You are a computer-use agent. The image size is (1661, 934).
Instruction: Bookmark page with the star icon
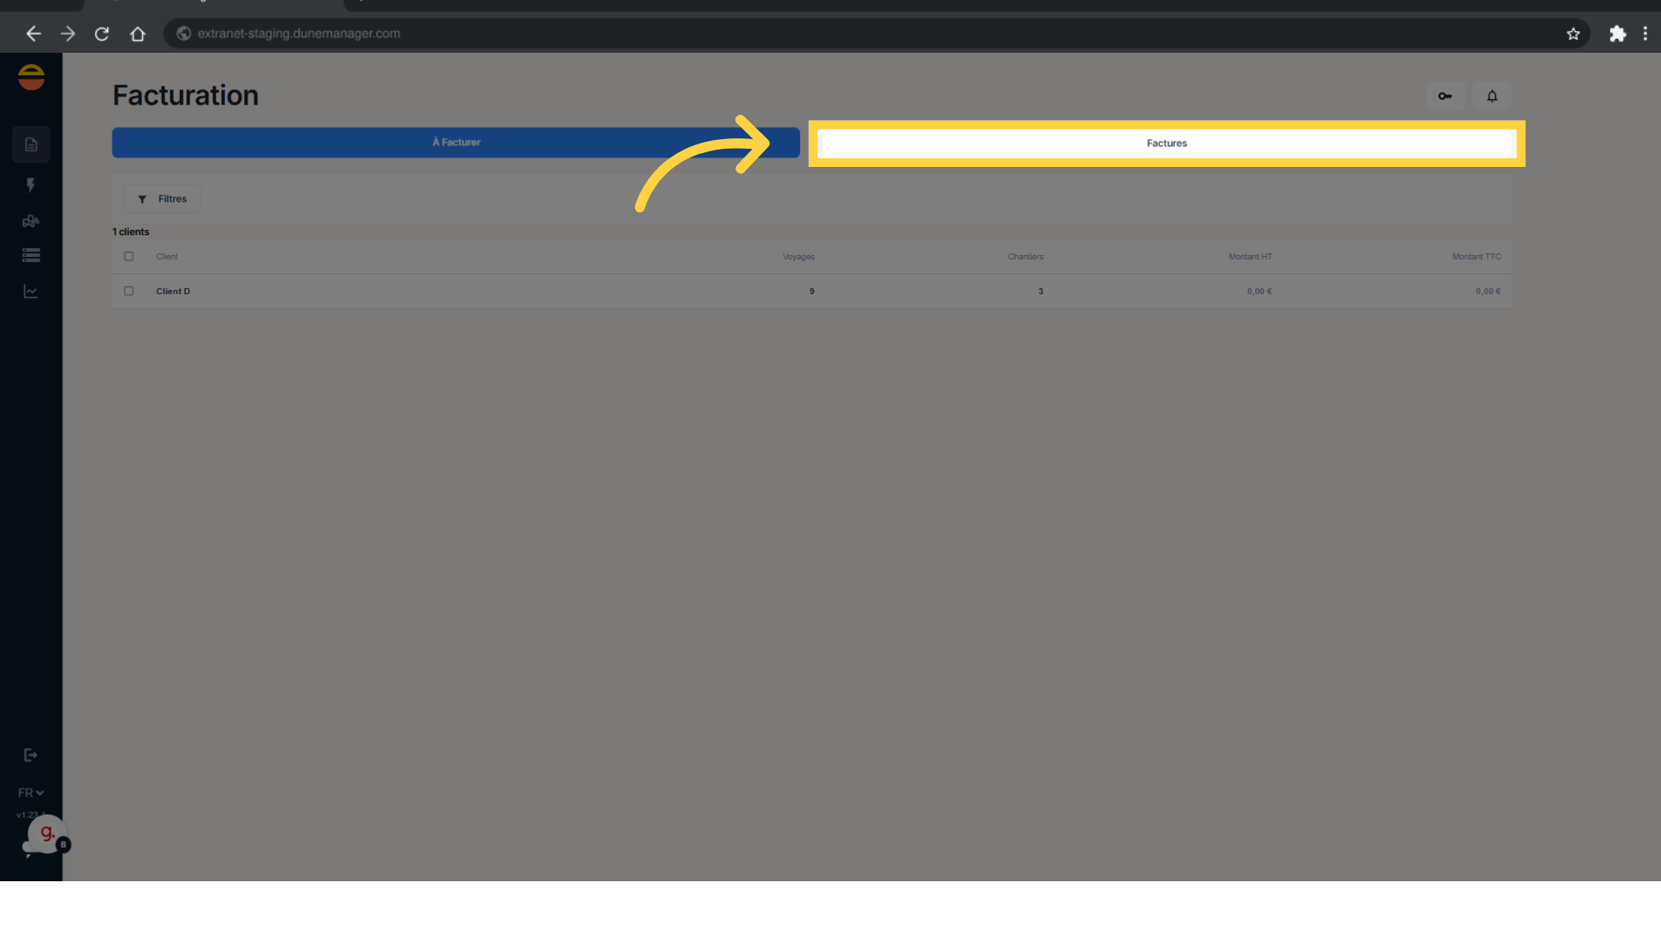[1573, 34]
